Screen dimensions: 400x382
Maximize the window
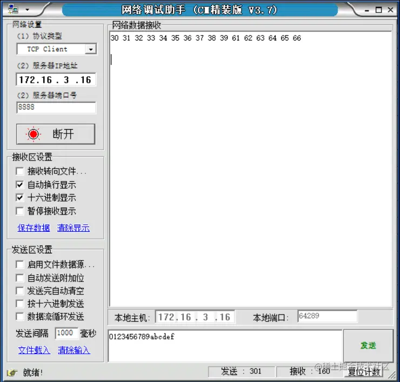(379, 10)
